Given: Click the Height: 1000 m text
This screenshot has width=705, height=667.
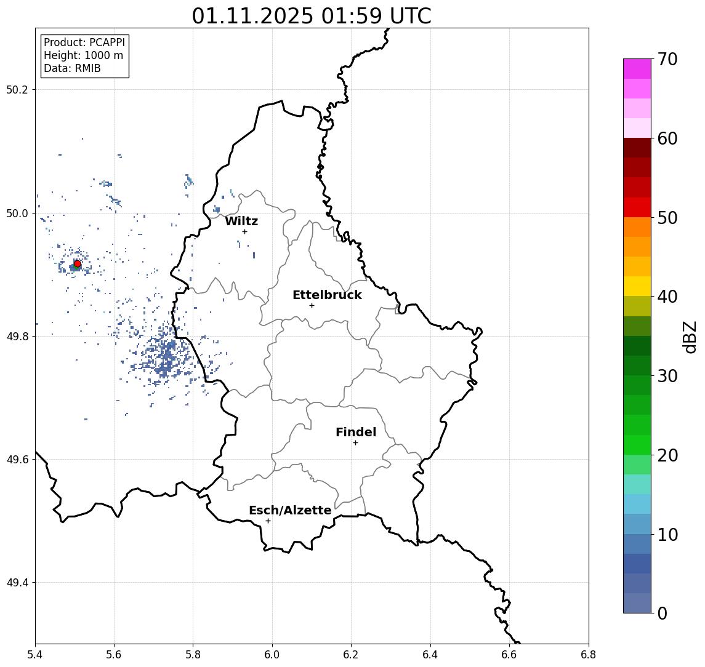Looking at the screenshot, I should [83, 55].
